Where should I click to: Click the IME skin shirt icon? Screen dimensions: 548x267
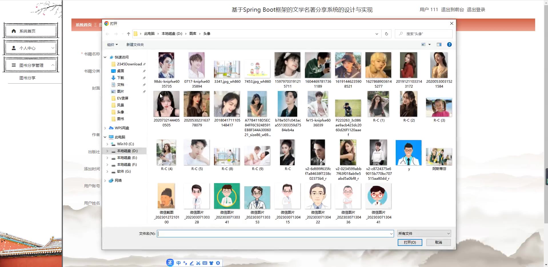click(x=211, y=263)
